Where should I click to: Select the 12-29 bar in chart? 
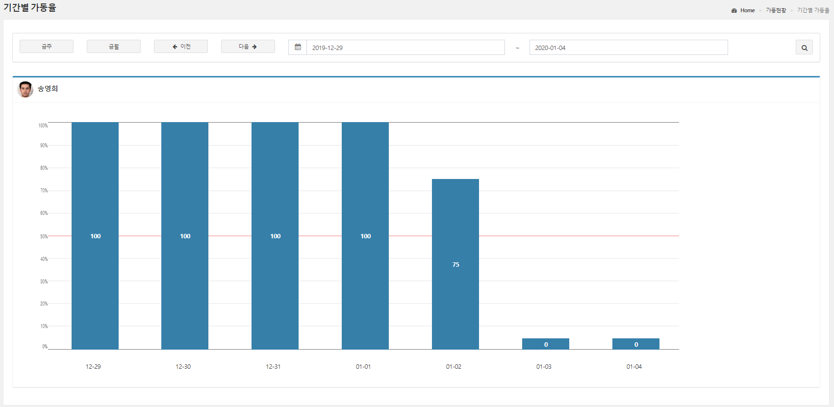point(95,235)
